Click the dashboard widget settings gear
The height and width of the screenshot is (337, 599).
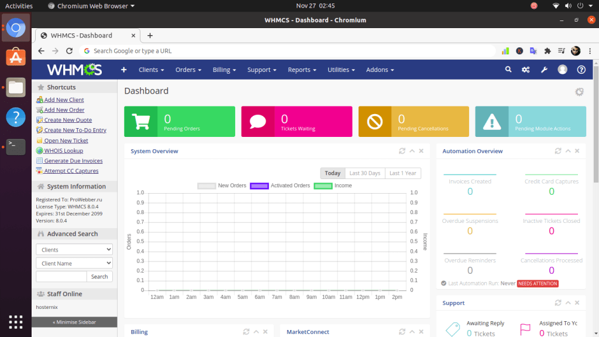[579, 92]
